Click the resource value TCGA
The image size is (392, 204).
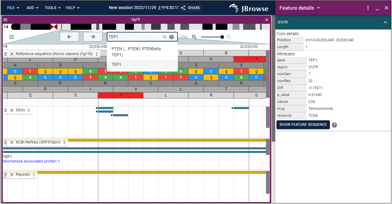(x=313, y=116)
